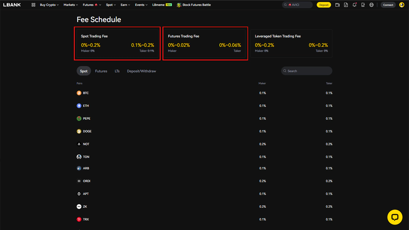409x230 pixels.
Task: Open the orders document icon
Action: point(346,5)
